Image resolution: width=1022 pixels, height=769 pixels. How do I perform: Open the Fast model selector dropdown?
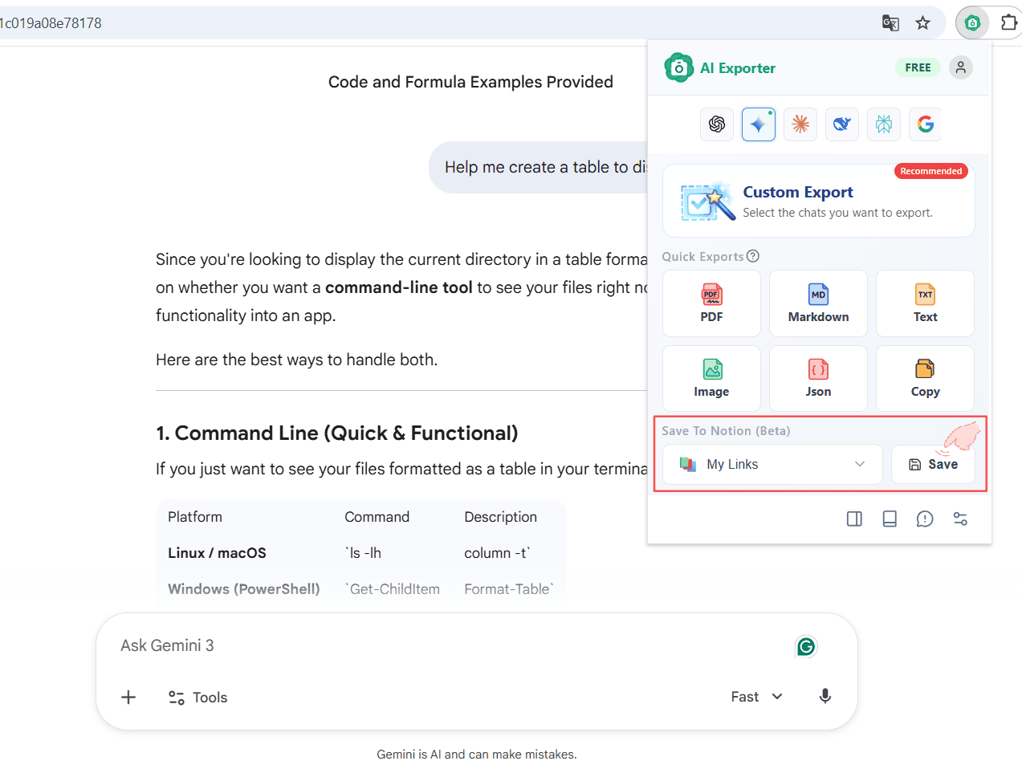pos(756,697)
